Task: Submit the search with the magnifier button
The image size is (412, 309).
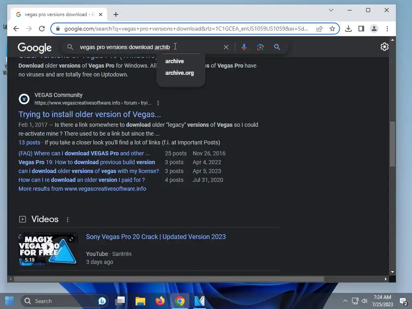Action: (277, 47)
